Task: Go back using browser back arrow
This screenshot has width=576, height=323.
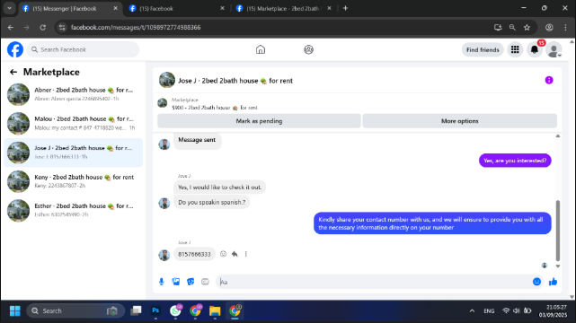Action: point(11,28)
